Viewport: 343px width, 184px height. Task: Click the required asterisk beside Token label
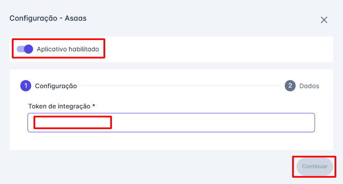pos(94,106)
